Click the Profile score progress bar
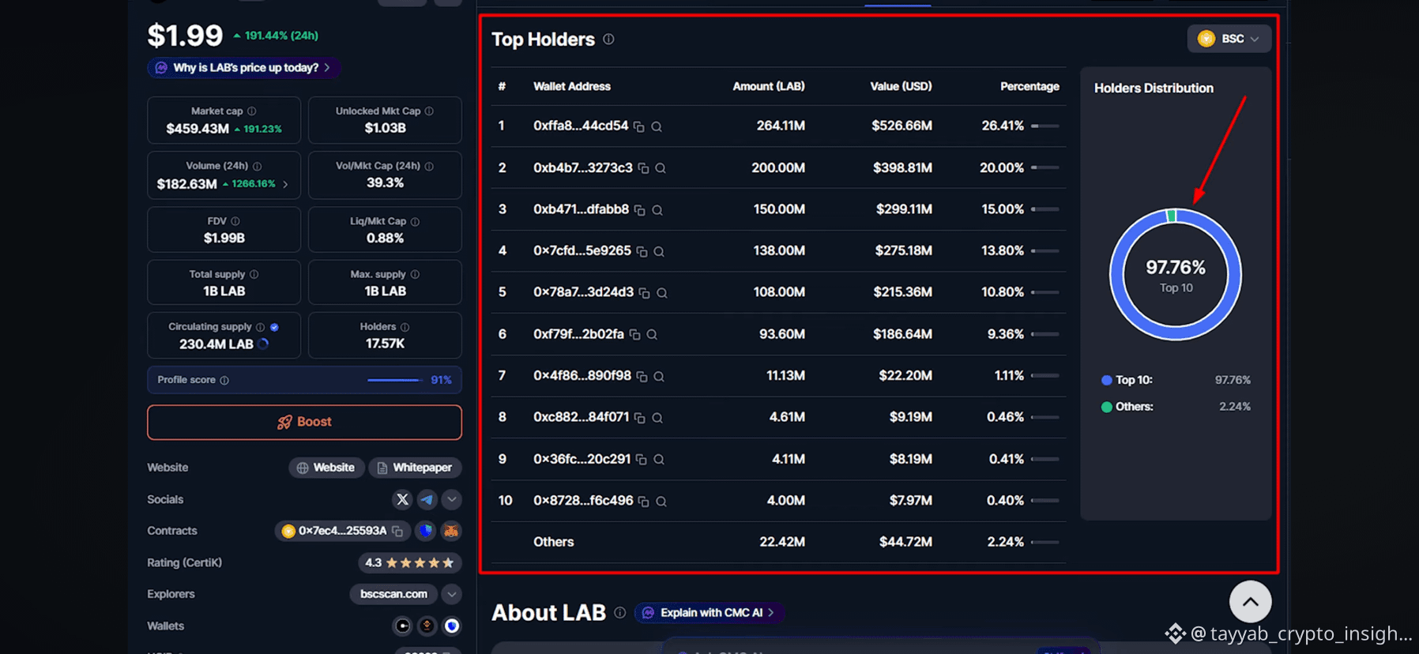Image resolution: width=1419 pixels, height=654 pixels. point(395,380)
